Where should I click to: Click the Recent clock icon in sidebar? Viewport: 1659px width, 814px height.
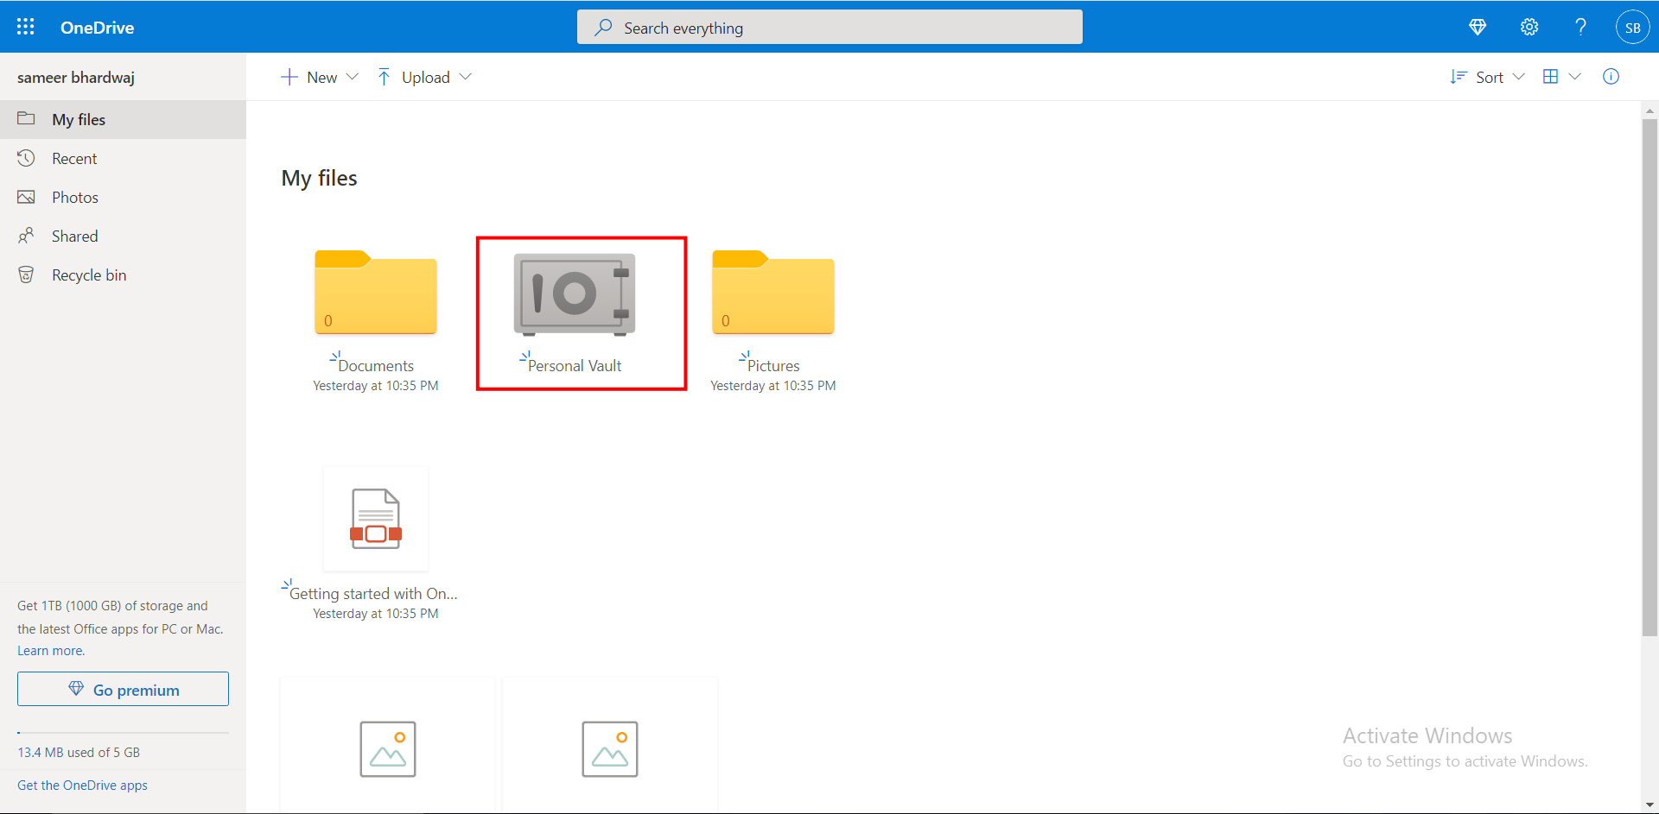click(x=27, y=158)
